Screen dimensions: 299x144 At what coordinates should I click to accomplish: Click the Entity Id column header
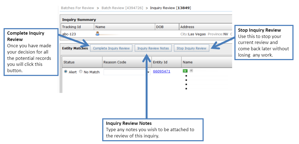pyautogui.click(x=167, y=62)
